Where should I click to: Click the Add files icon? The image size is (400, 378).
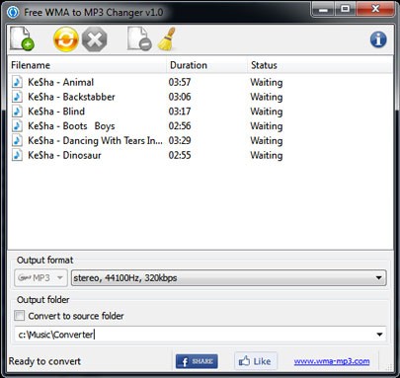pyautogui.click(x=22, y=38)
